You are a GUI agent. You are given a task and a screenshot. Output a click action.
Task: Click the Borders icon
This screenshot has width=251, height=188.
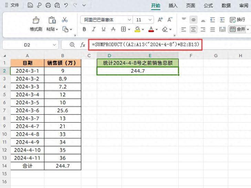(123, 29)
